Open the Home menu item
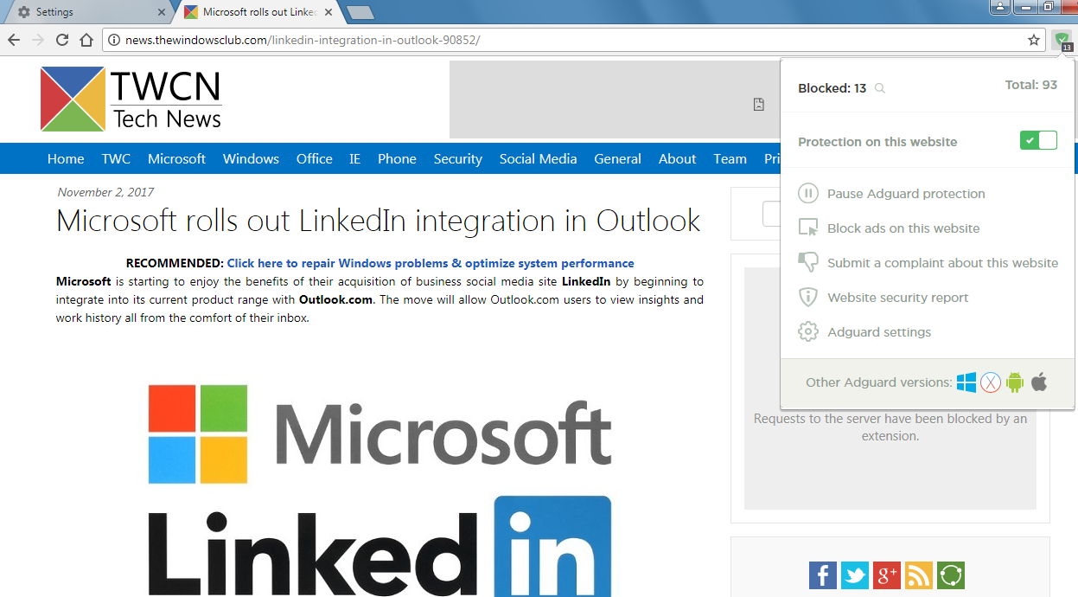 [x=66, y=158]
